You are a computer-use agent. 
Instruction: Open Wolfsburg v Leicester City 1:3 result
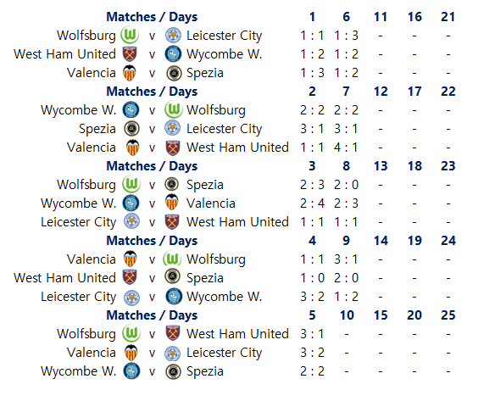347,36
